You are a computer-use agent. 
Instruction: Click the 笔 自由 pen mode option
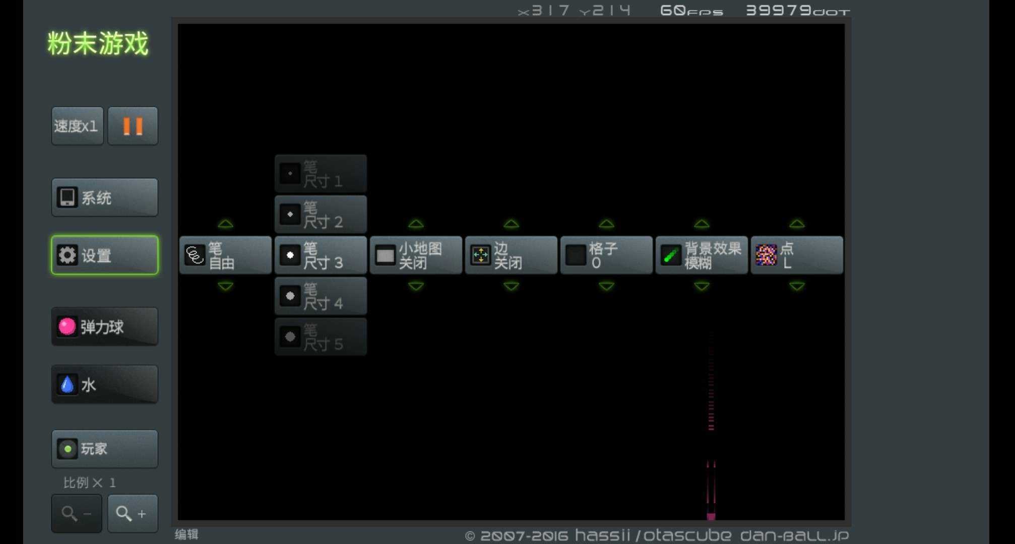225,255
